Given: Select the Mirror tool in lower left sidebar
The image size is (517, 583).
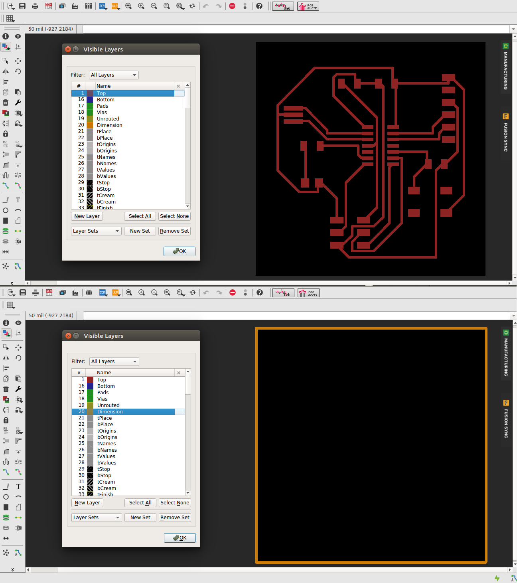Looking at the screenshot, I should (6, 358).
